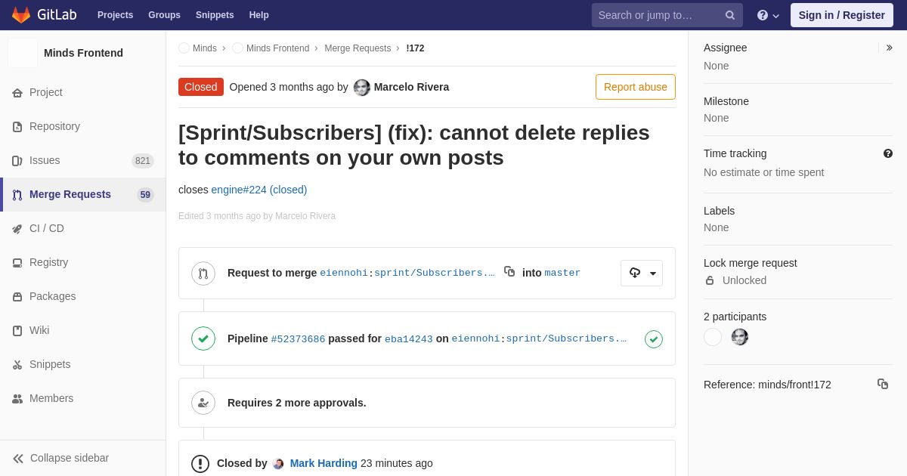Collapse right sidebar with double chevron

coord(890,48)
